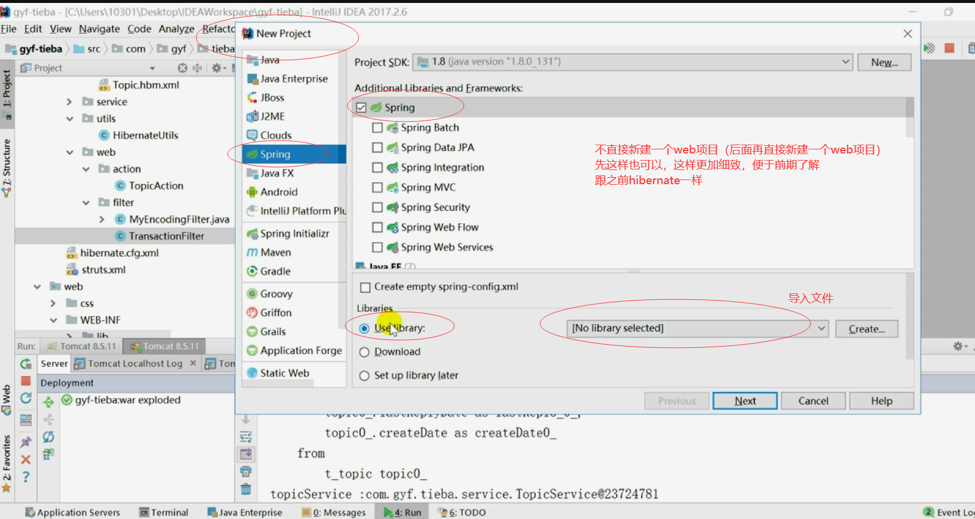975x519 pixels.
Task: Click the Next button
Action: point(745,401)
